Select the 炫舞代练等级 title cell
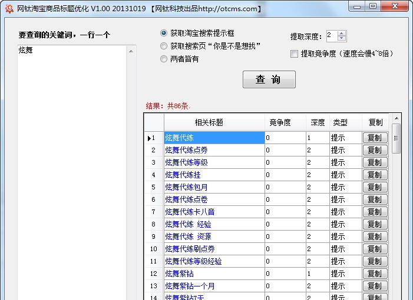Viewport: 413px width, 300px height. (214, 162)
